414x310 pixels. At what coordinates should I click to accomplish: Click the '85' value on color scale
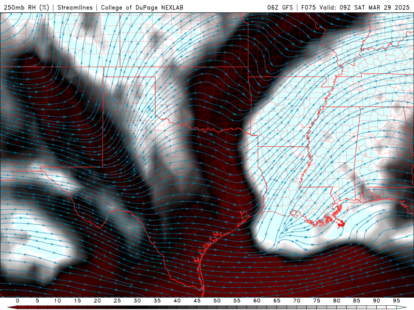pos(357,301)
